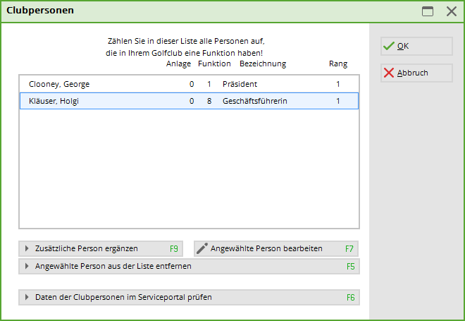465x321 pixels.
Task: Cancel via the Abbruch button
Action: pos(416,73)
